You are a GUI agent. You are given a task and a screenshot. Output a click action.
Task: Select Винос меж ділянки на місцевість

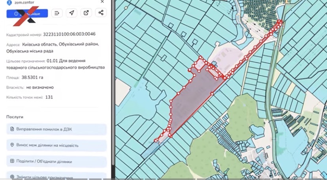pyautogui.click(x=56, y=145)
